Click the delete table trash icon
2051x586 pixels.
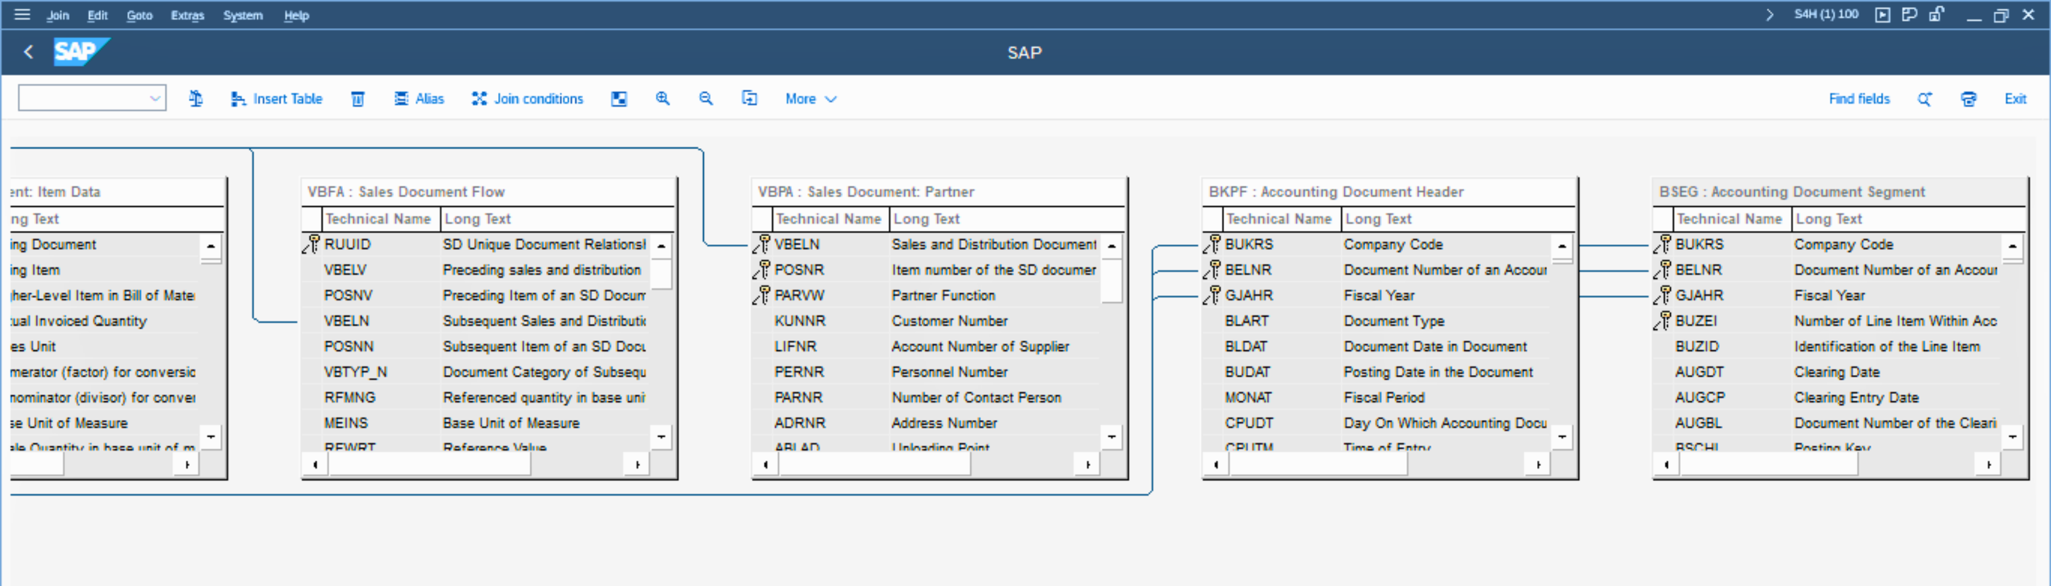(x=357, y=98)
